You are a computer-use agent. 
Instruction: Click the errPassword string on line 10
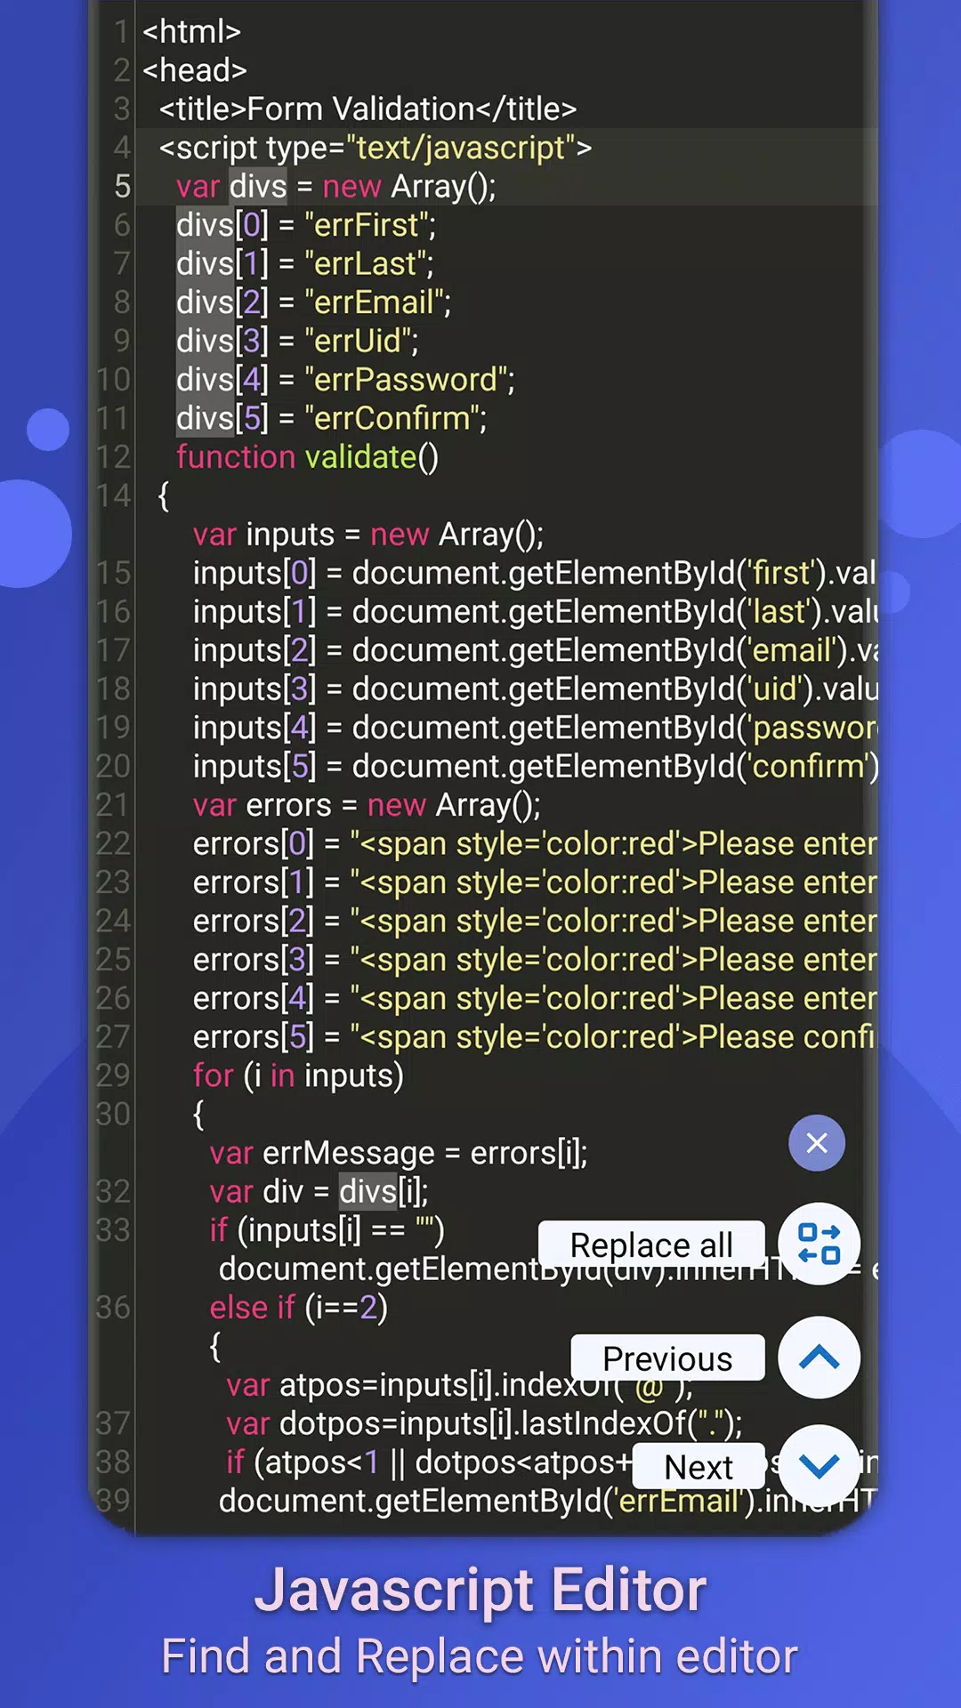pos(408,380)
